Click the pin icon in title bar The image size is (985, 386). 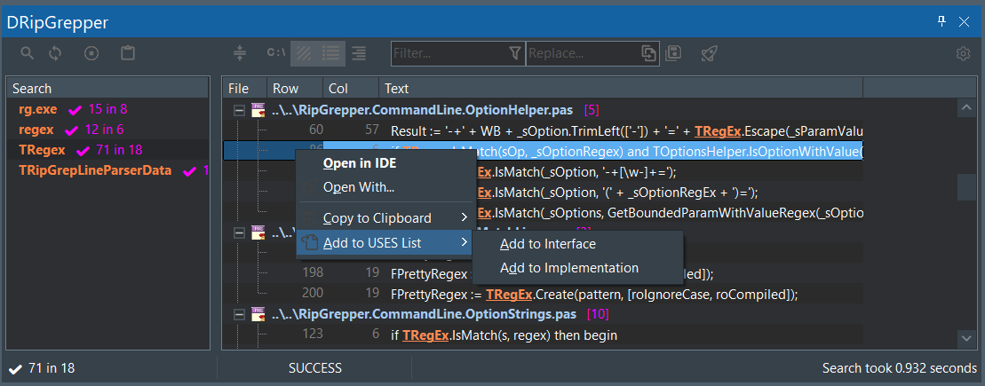pos(942,21)
